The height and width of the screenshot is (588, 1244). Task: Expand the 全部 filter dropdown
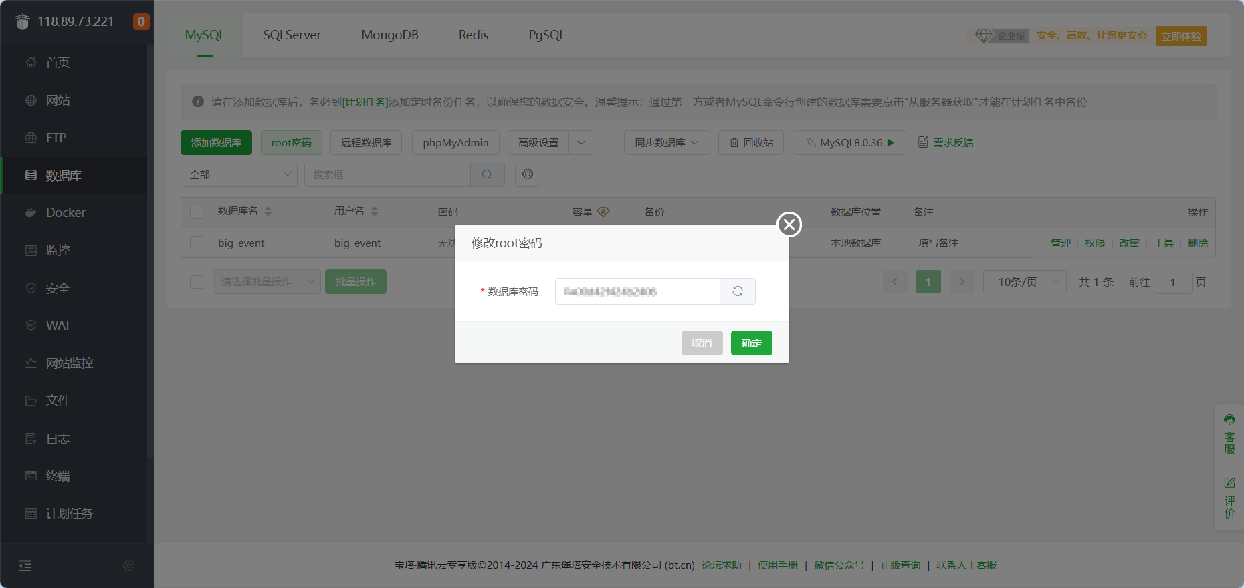click(239, 174)
